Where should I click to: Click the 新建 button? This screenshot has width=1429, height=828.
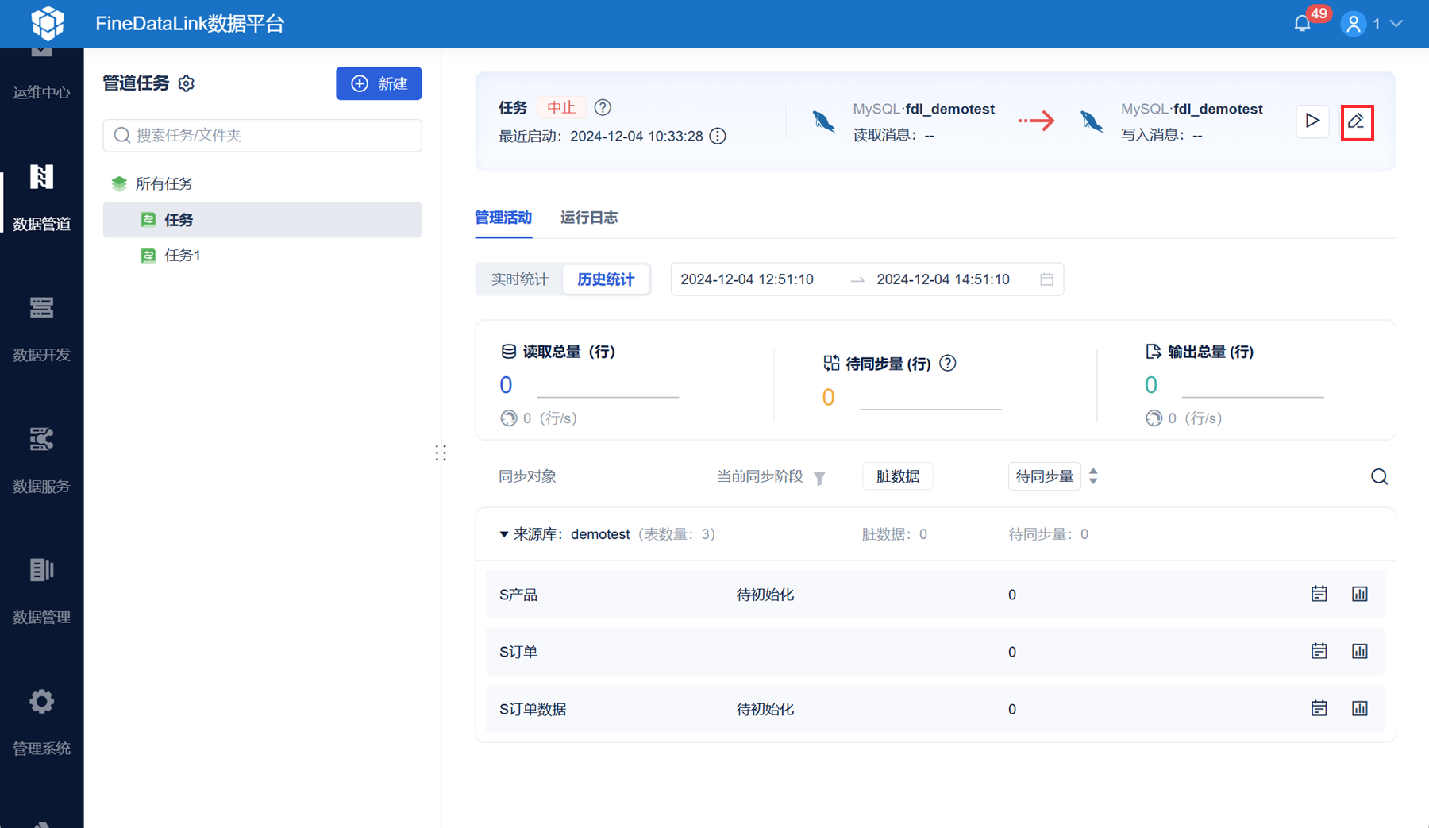click(379, 83)
